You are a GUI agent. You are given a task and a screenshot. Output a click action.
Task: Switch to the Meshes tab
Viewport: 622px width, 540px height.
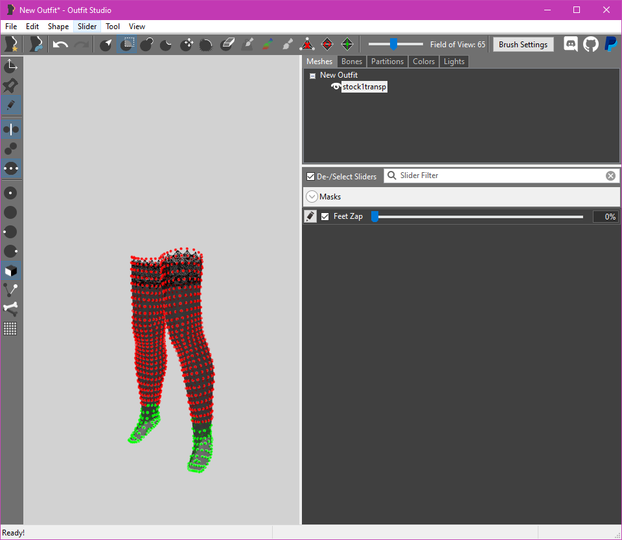pos(319,62)
